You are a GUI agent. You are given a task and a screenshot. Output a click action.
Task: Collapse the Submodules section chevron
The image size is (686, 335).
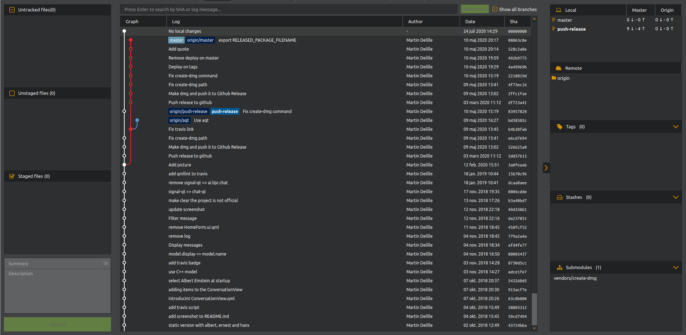(x=675, y=267)
